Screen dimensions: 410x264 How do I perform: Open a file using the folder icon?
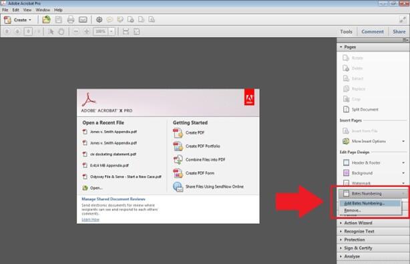click(46, 19)
